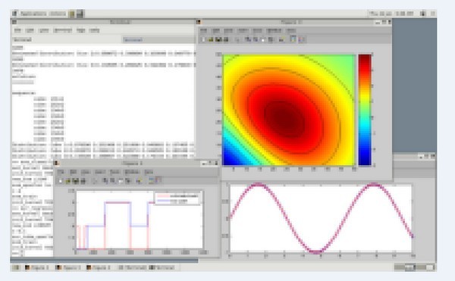Toggle Insert Legend in step-plot figure toolbar
Image resolution: width=455 pixels, height=281 pixels.
(x=158, y=181)
